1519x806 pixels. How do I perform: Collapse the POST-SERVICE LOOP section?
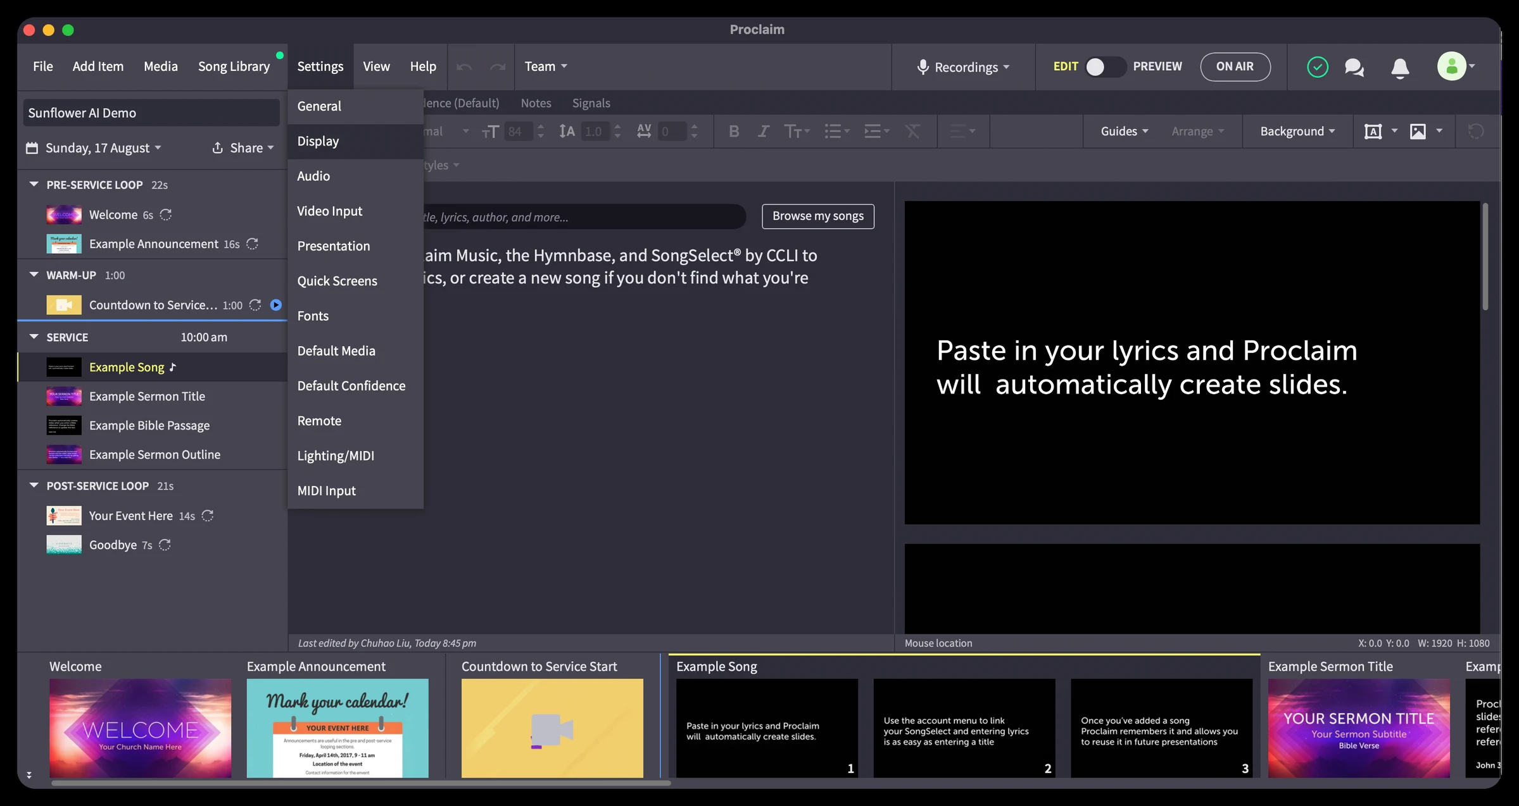tap(34, 485)
